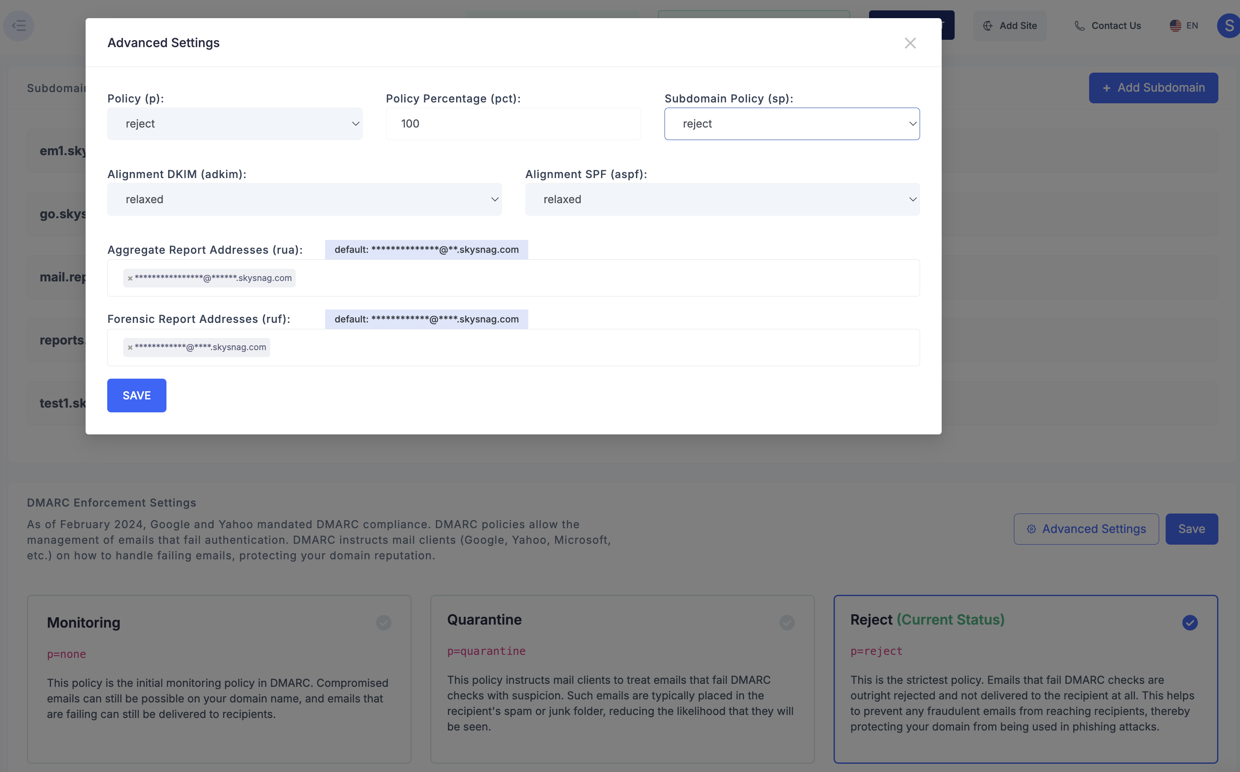Expand the Alignment SPF (aspf) dropdown

pos(722,199)
